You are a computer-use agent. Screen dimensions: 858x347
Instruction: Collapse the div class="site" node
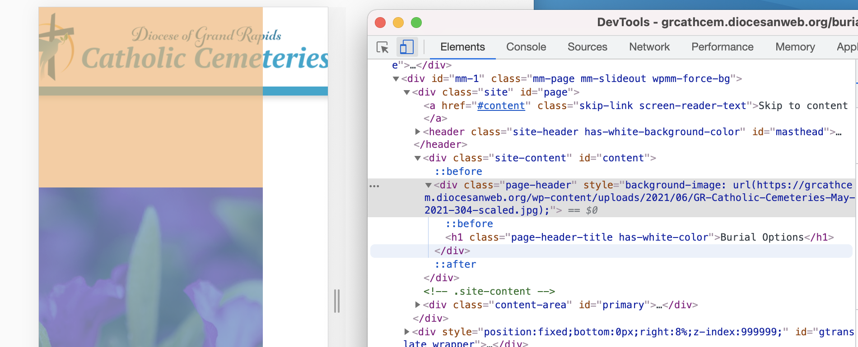407,92
